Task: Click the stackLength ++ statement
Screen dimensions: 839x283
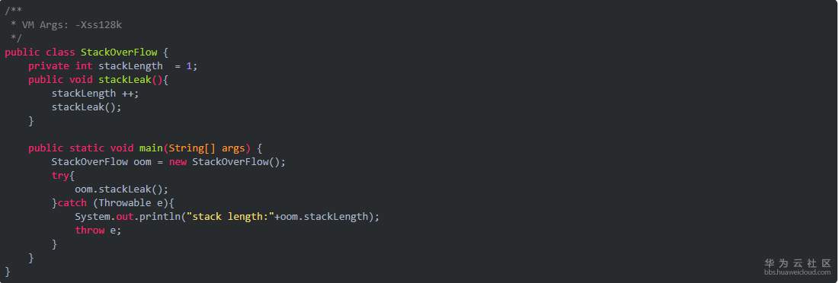Action: (95, 94)
